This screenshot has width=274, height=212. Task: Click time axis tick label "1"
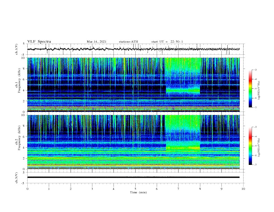coord(49,189)
